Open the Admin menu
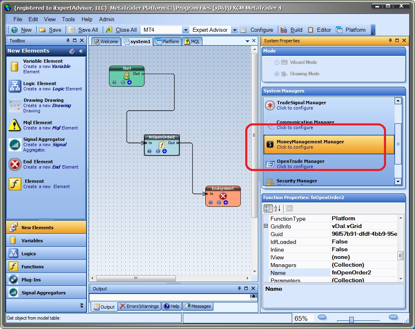The image size is (415, 329). coord(107,19)
